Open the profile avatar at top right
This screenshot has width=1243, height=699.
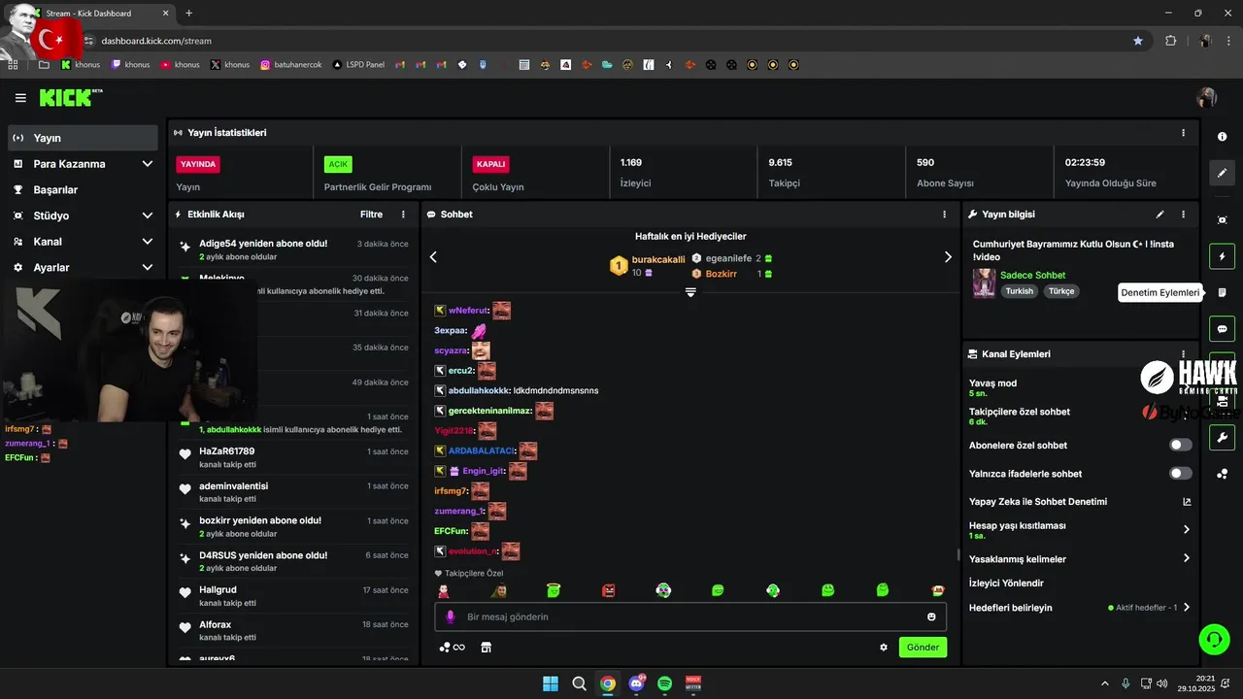coord(1207,97)
